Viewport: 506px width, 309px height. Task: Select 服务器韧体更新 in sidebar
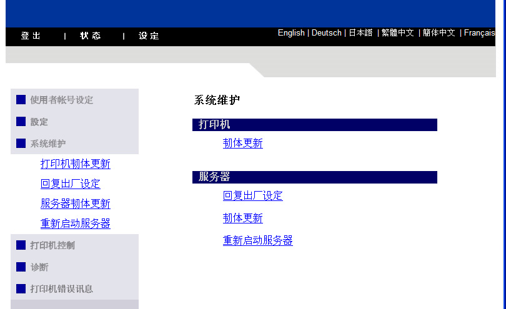pos(75,204)
